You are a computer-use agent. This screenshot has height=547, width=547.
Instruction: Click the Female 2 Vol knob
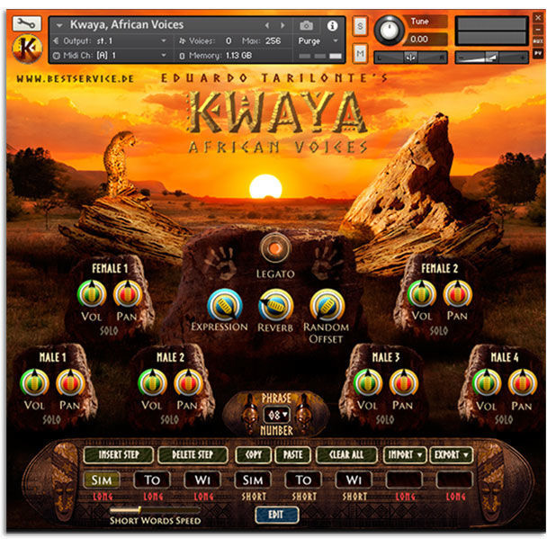pyautogui.click(x=422, y=294)
